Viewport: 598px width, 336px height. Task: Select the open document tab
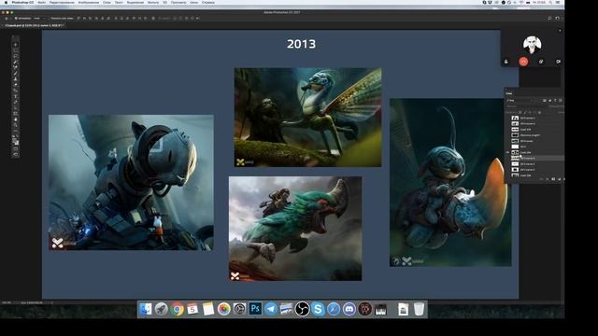[x=35, y=25]
